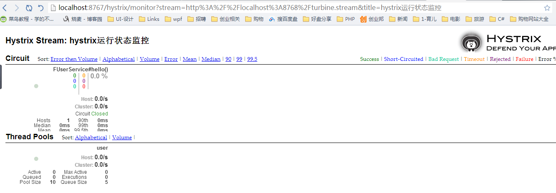556x193 pixels.
Task: Open the UI-设计 bookmark folder
Action: (x=120, y=19)
